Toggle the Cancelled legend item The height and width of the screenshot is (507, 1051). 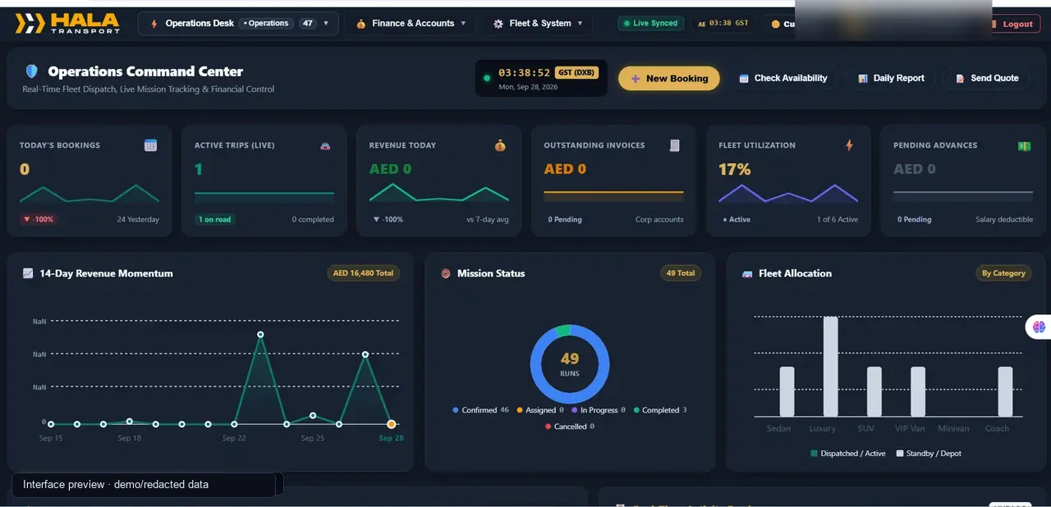point(570,427)
